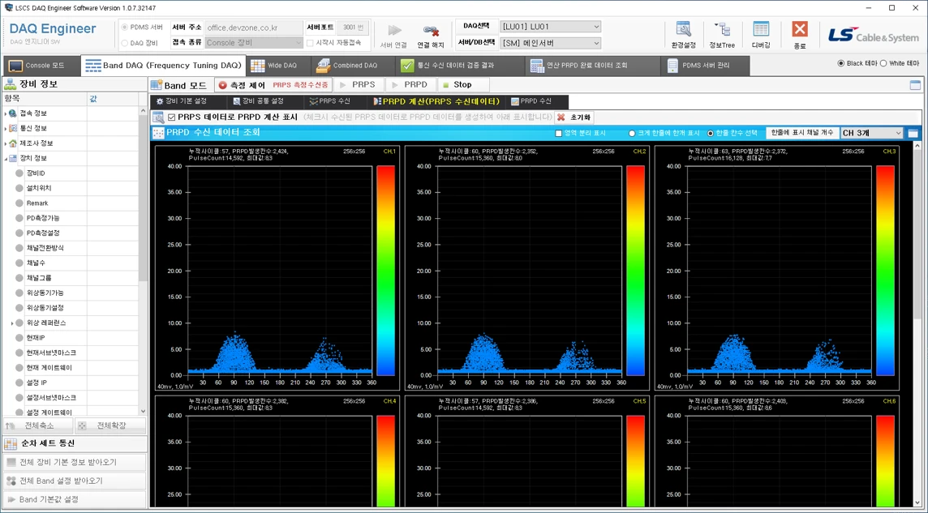Open the 정보Tree icon
The image size is (928, 513).
click(x=722, y=29)
